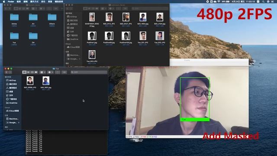Switch Yue window to column view
277x156 pixels.
point(32,72)
